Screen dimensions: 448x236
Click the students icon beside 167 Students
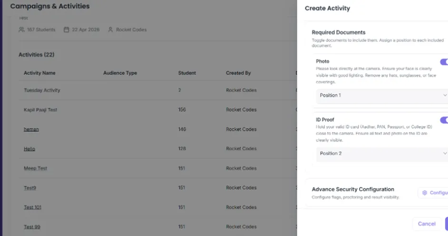pos(21,29)
